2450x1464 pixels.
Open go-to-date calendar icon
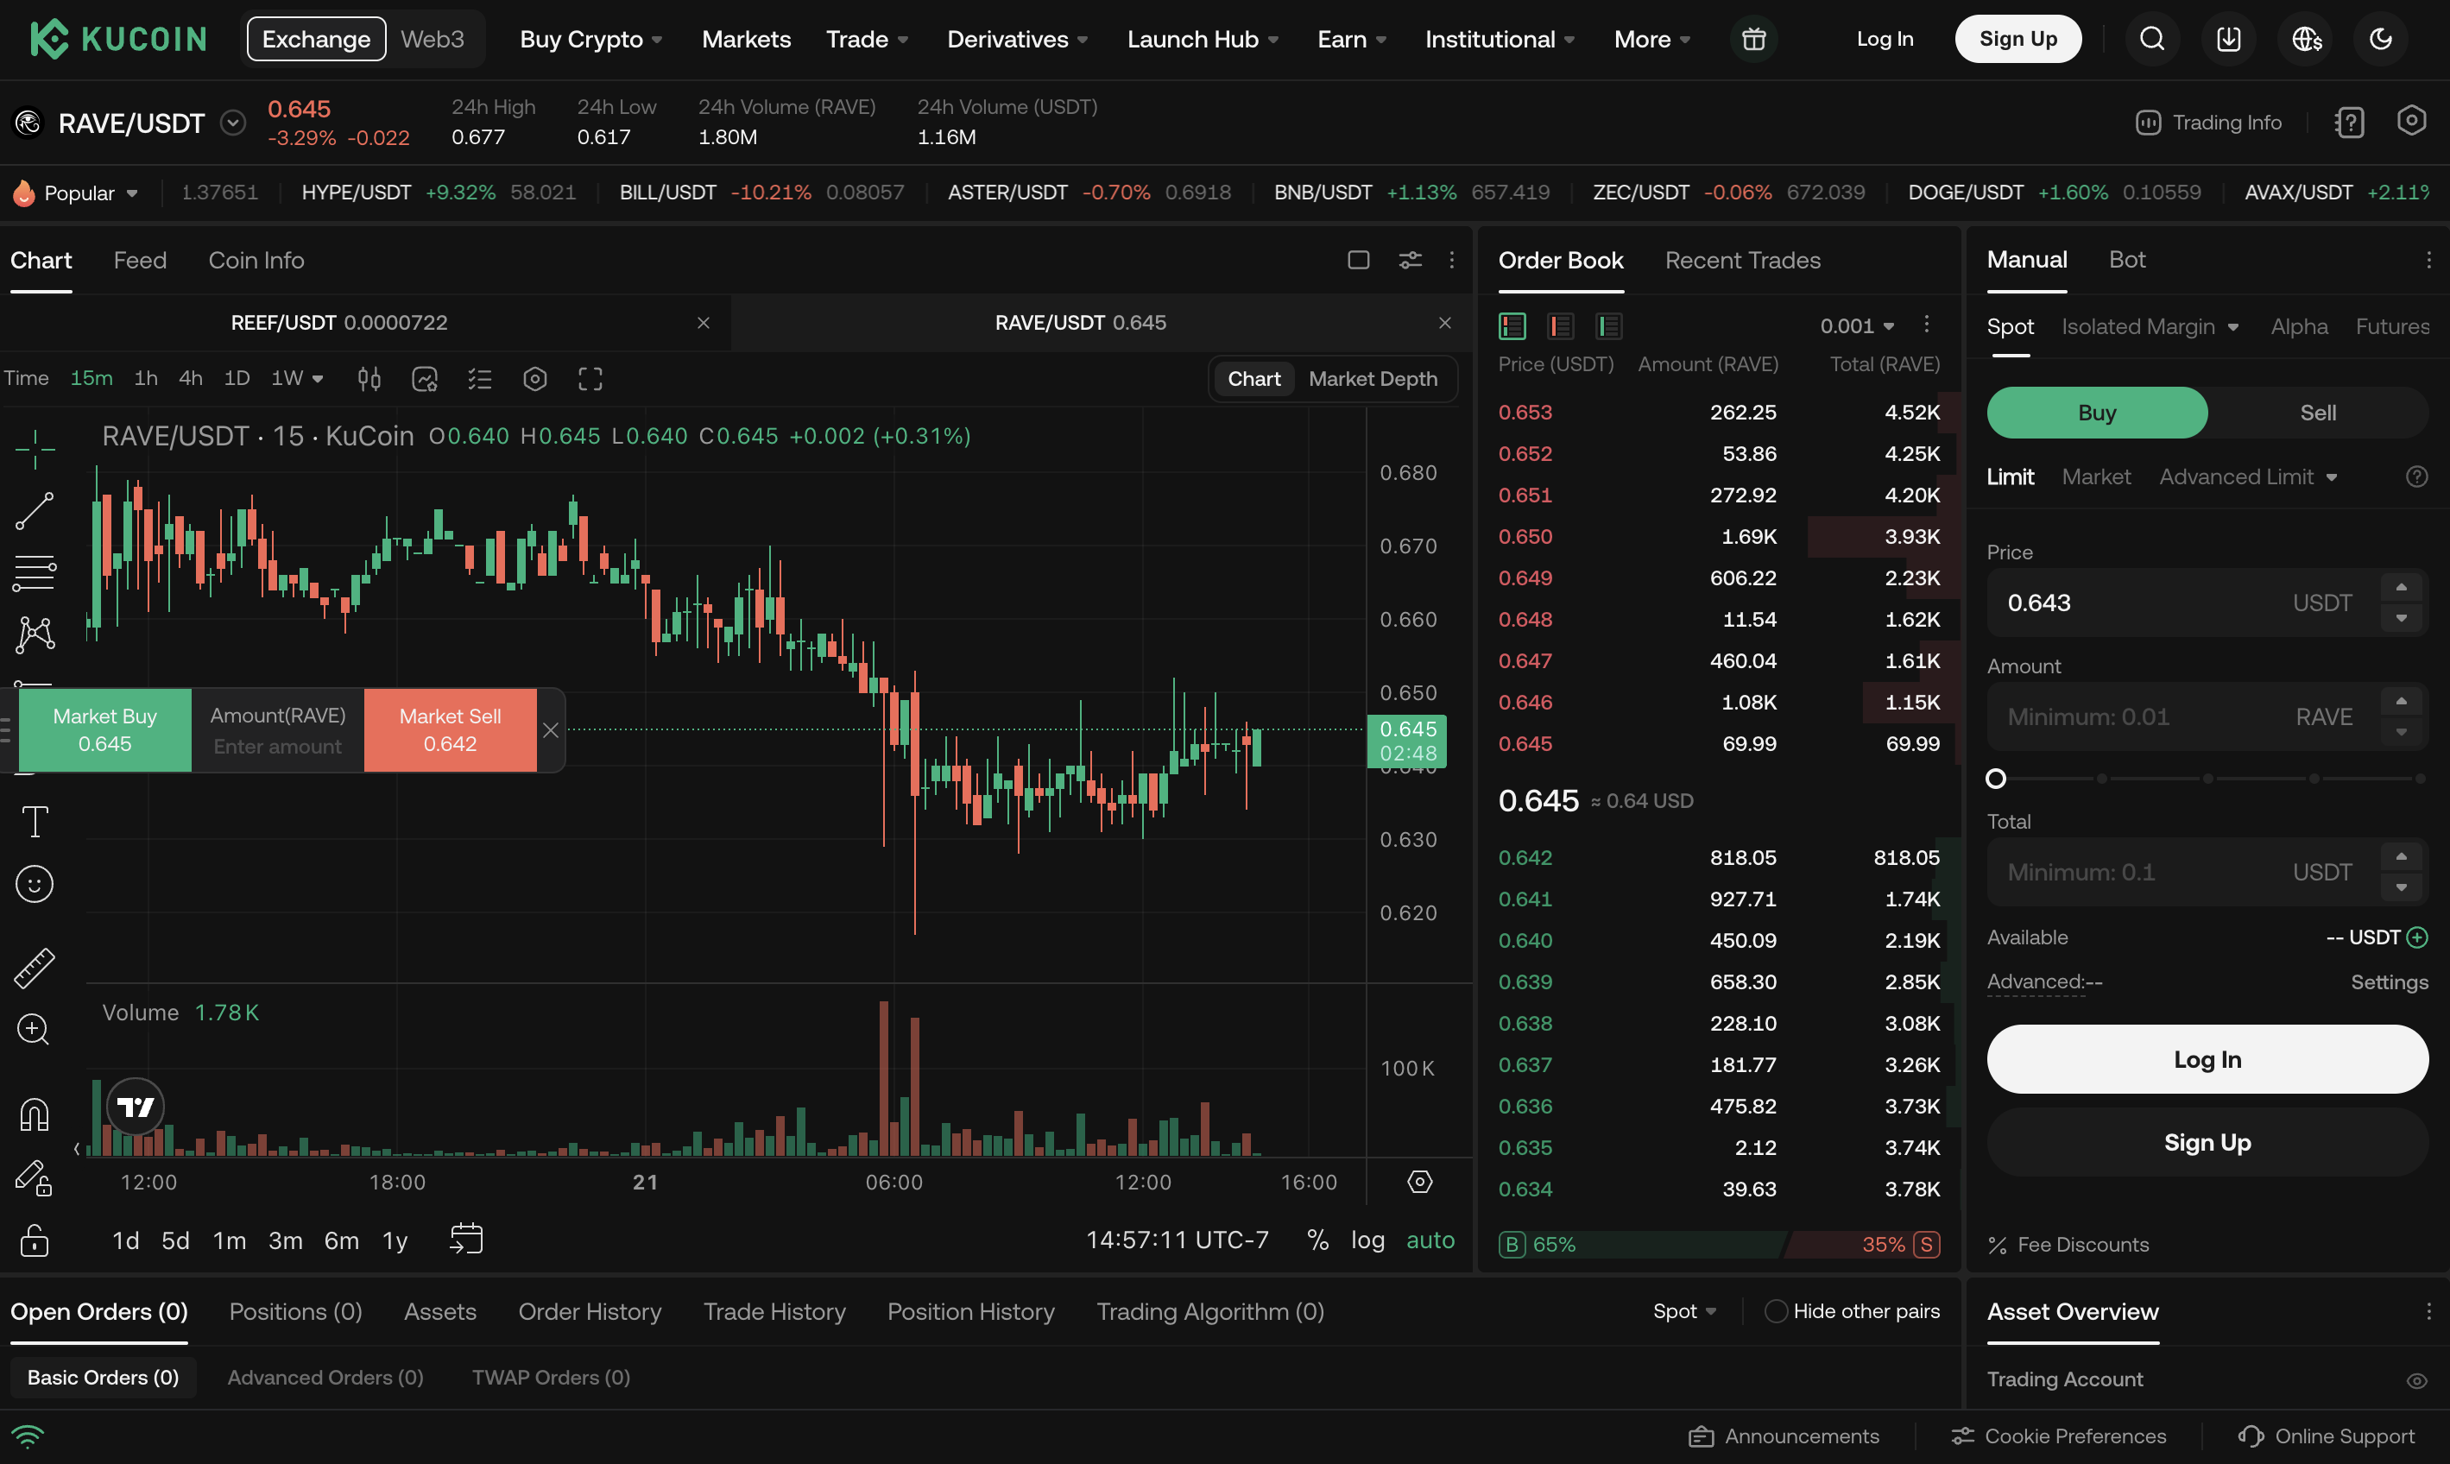(x=466, y=1239)
